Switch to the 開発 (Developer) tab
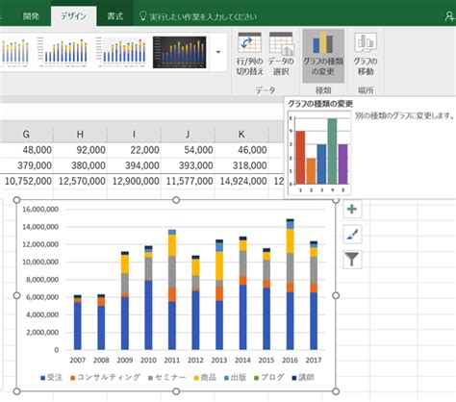 pos(31,16)
